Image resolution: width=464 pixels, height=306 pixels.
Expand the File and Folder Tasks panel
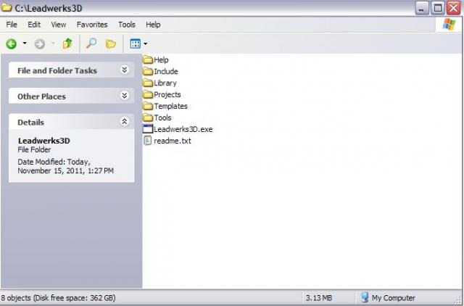(x=124, y=70)
